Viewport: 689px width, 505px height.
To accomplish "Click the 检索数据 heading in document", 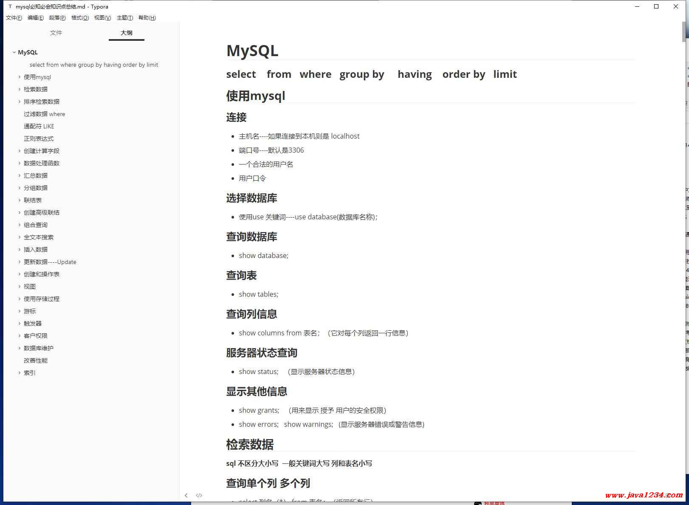I will [250, 444].
